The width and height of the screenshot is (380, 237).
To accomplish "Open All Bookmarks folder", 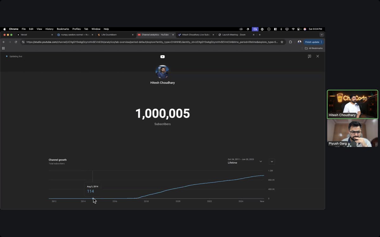I will (x=313, y=48).
